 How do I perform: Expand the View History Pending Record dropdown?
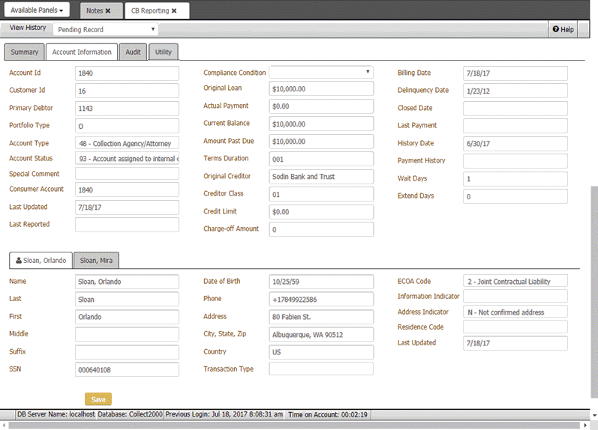(x=105, y=29)
